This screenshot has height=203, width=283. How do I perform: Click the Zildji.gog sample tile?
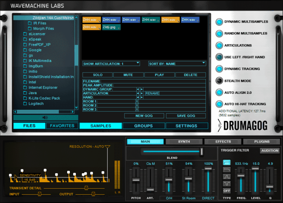(x=111, y=27)
